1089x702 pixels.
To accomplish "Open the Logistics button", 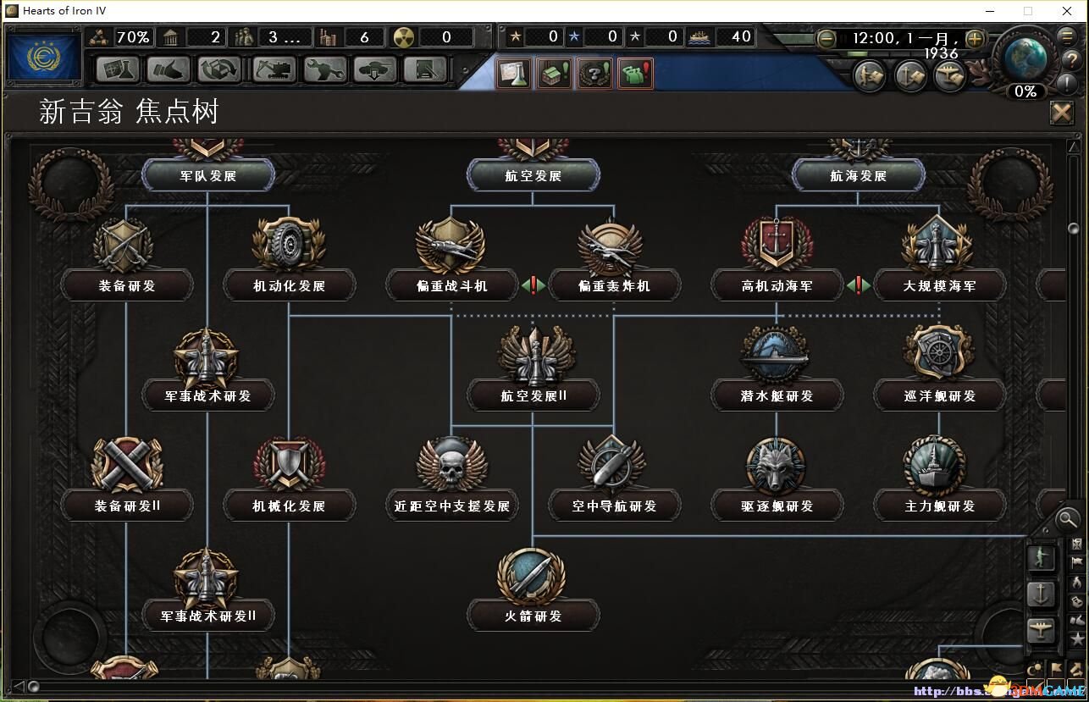I will (426, 69).
